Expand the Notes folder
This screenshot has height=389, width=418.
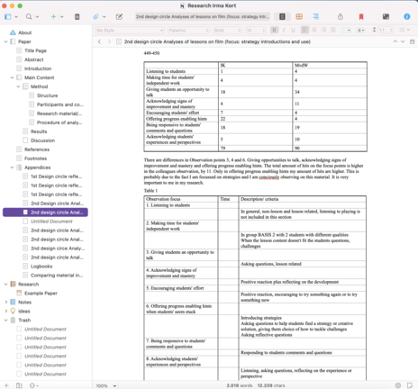pos(5,303)
